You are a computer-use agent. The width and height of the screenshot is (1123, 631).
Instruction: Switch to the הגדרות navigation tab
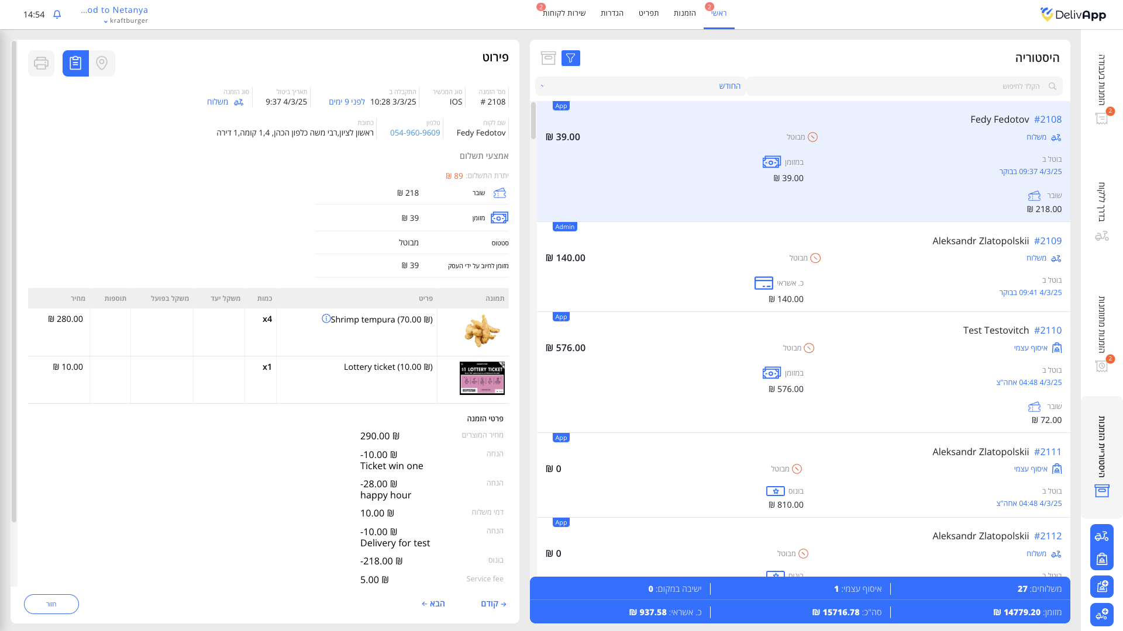click(x=612, y=13)
